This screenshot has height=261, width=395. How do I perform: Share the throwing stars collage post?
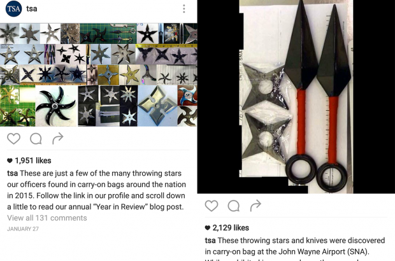[x=58, y=138]
